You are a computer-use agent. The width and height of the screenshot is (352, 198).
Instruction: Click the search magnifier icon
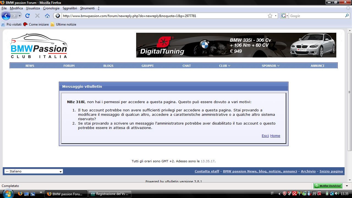[348, 16]
